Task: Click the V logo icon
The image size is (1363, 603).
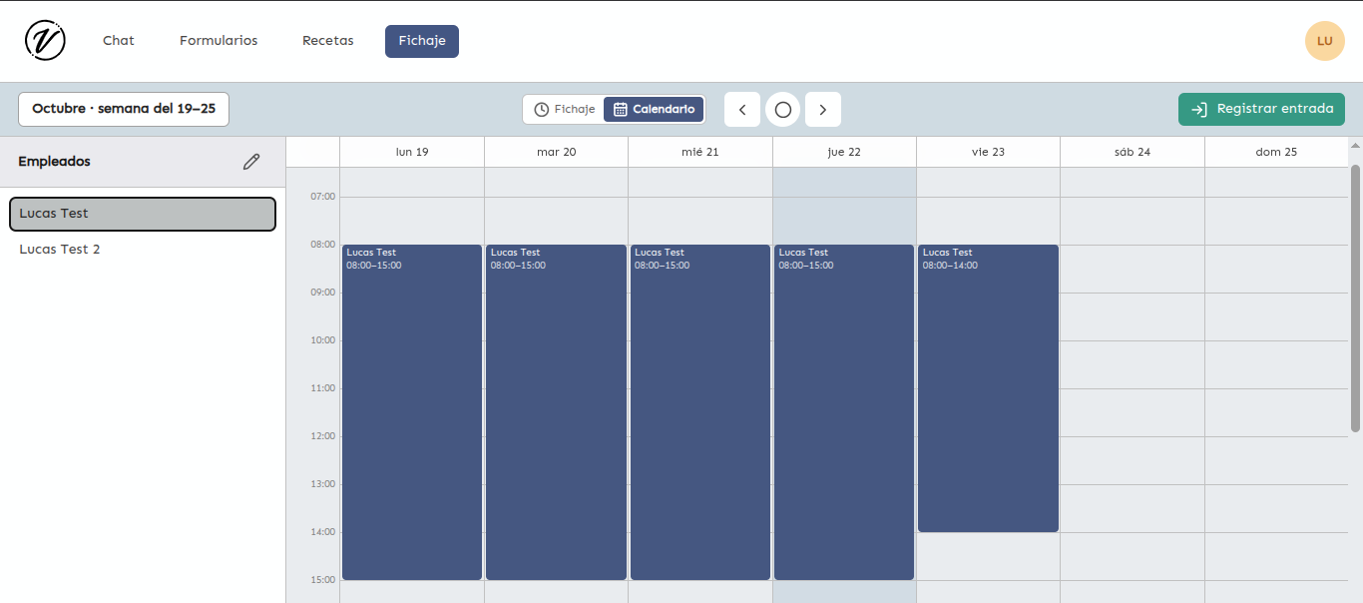Action: 45,41
